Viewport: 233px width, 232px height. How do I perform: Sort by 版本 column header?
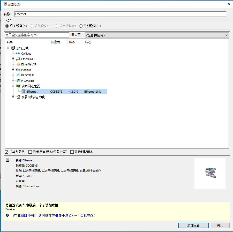pyautogui.click(x=75, y=42)
